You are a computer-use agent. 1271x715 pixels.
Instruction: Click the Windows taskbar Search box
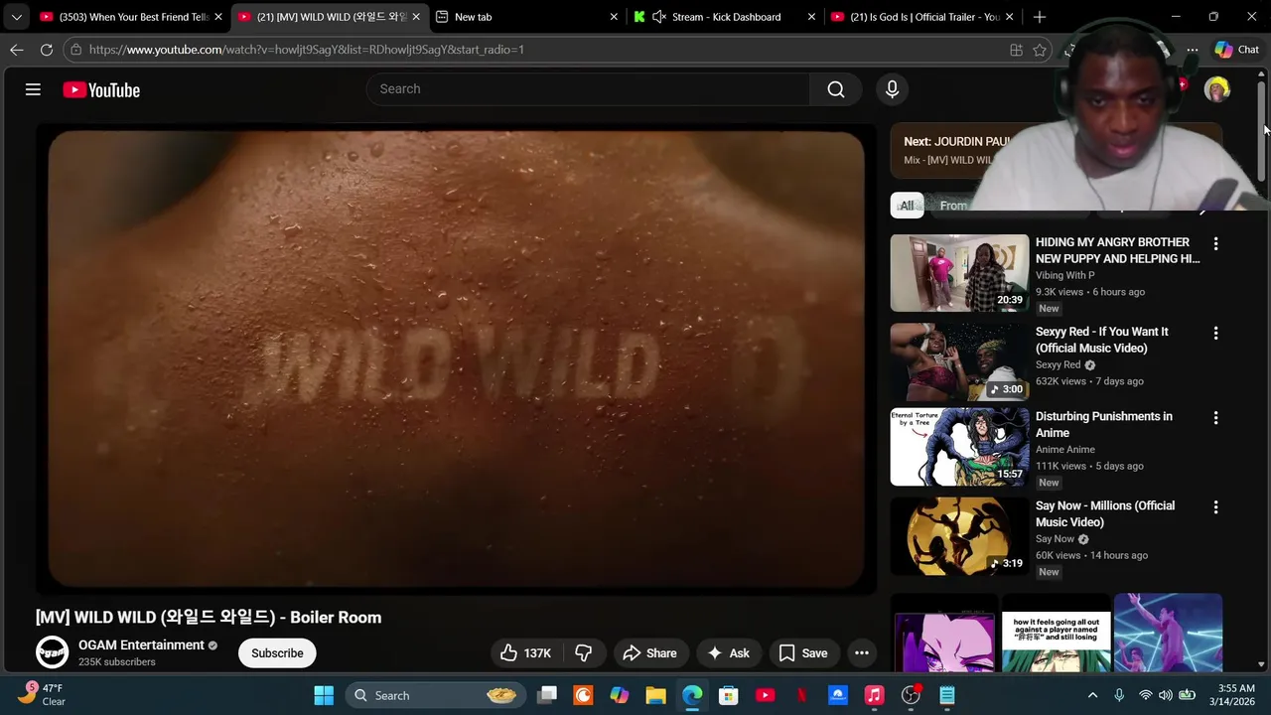(437, 695)
